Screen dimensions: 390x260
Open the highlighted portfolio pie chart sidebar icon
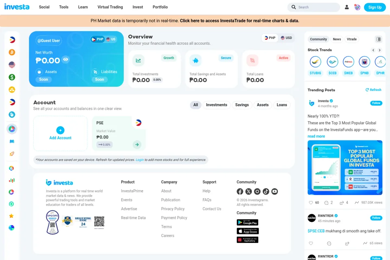pyautogui.click(x=12, y=129)
